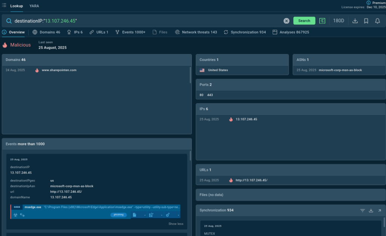Image resolution: width=386 pixels, height=236 pixels.
Task: Click the green query list icon beside Search
Action: click(x=322, y=21)
